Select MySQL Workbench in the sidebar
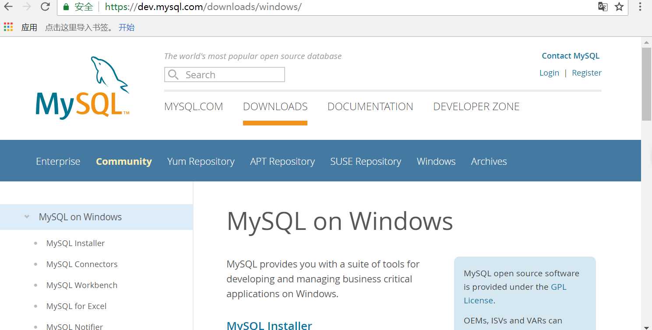Screen dimensions: 652x330 pyautogui.click(x=82, y=285)
